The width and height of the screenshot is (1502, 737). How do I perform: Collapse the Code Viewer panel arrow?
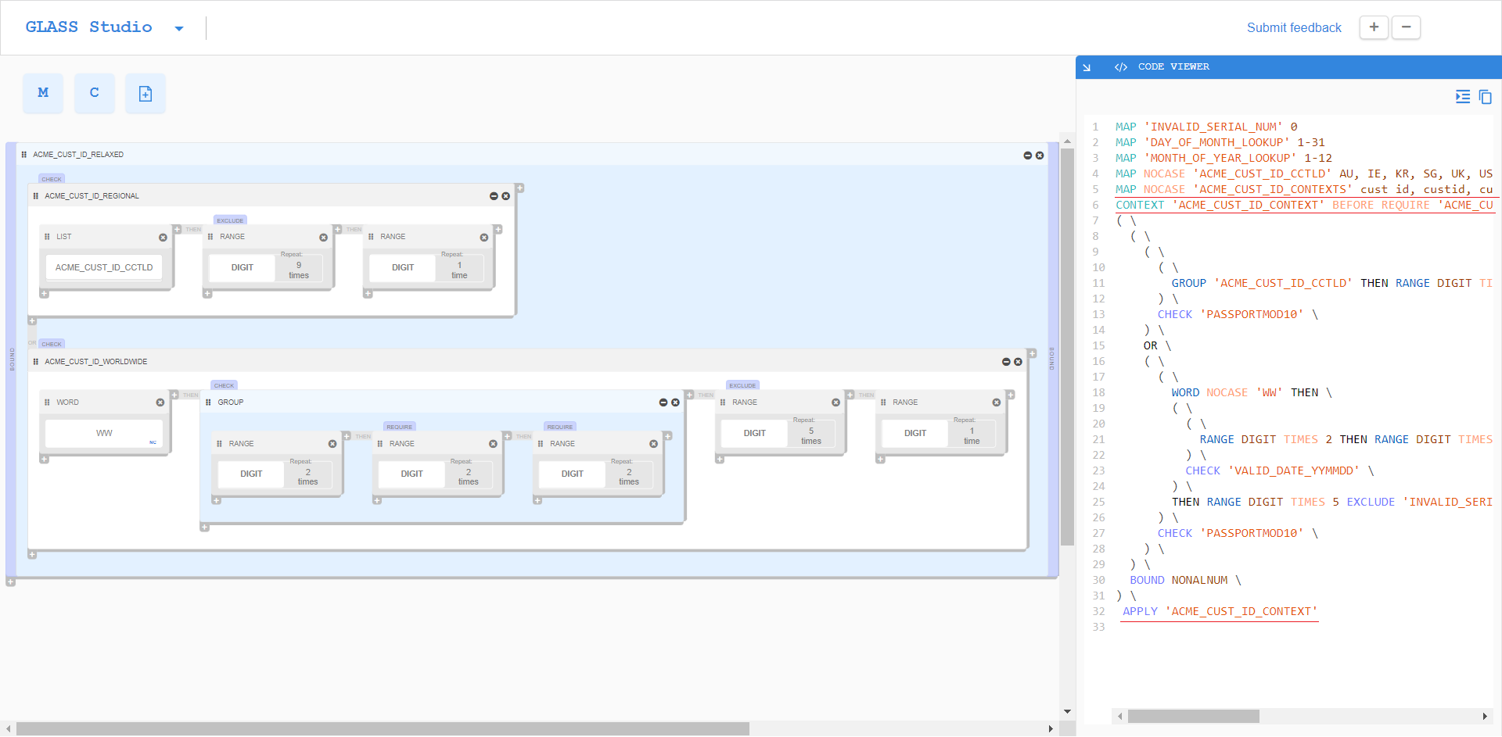click(1087, 67)
